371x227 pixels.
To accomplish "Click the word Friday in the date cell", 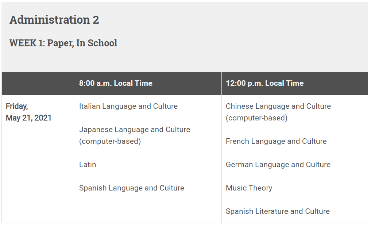I will click(17, 106).
